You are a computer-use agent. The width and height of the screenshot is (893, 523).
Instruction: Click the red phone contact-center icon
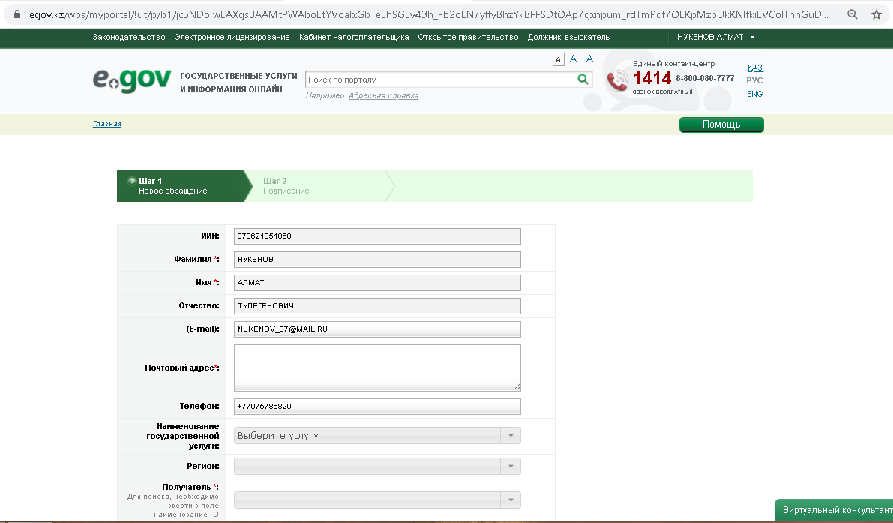(x=618, y=81)
